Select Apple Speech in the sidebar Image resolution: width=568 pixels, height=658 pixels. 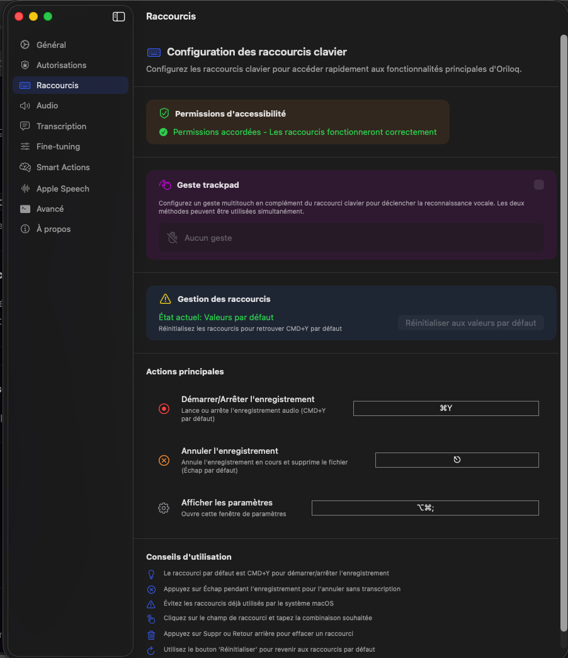point(71,188)
